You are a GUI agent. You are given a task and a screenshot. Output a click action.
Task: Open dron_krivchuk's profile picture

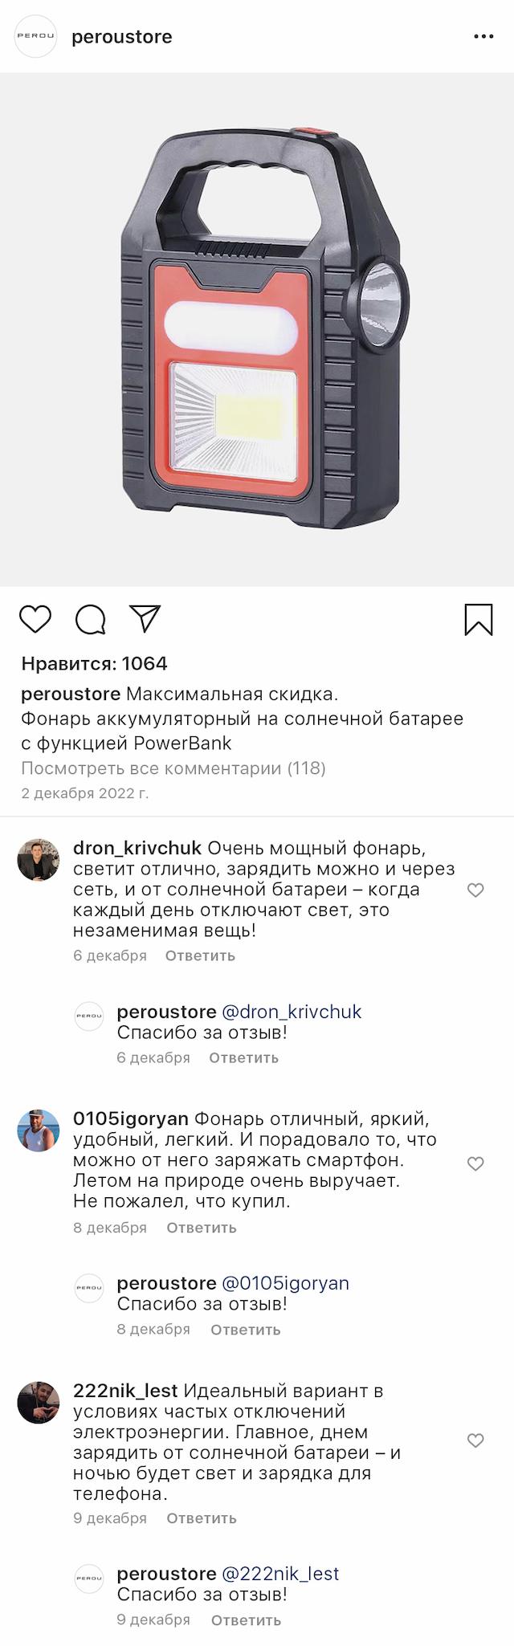click(x=39, y=860)
